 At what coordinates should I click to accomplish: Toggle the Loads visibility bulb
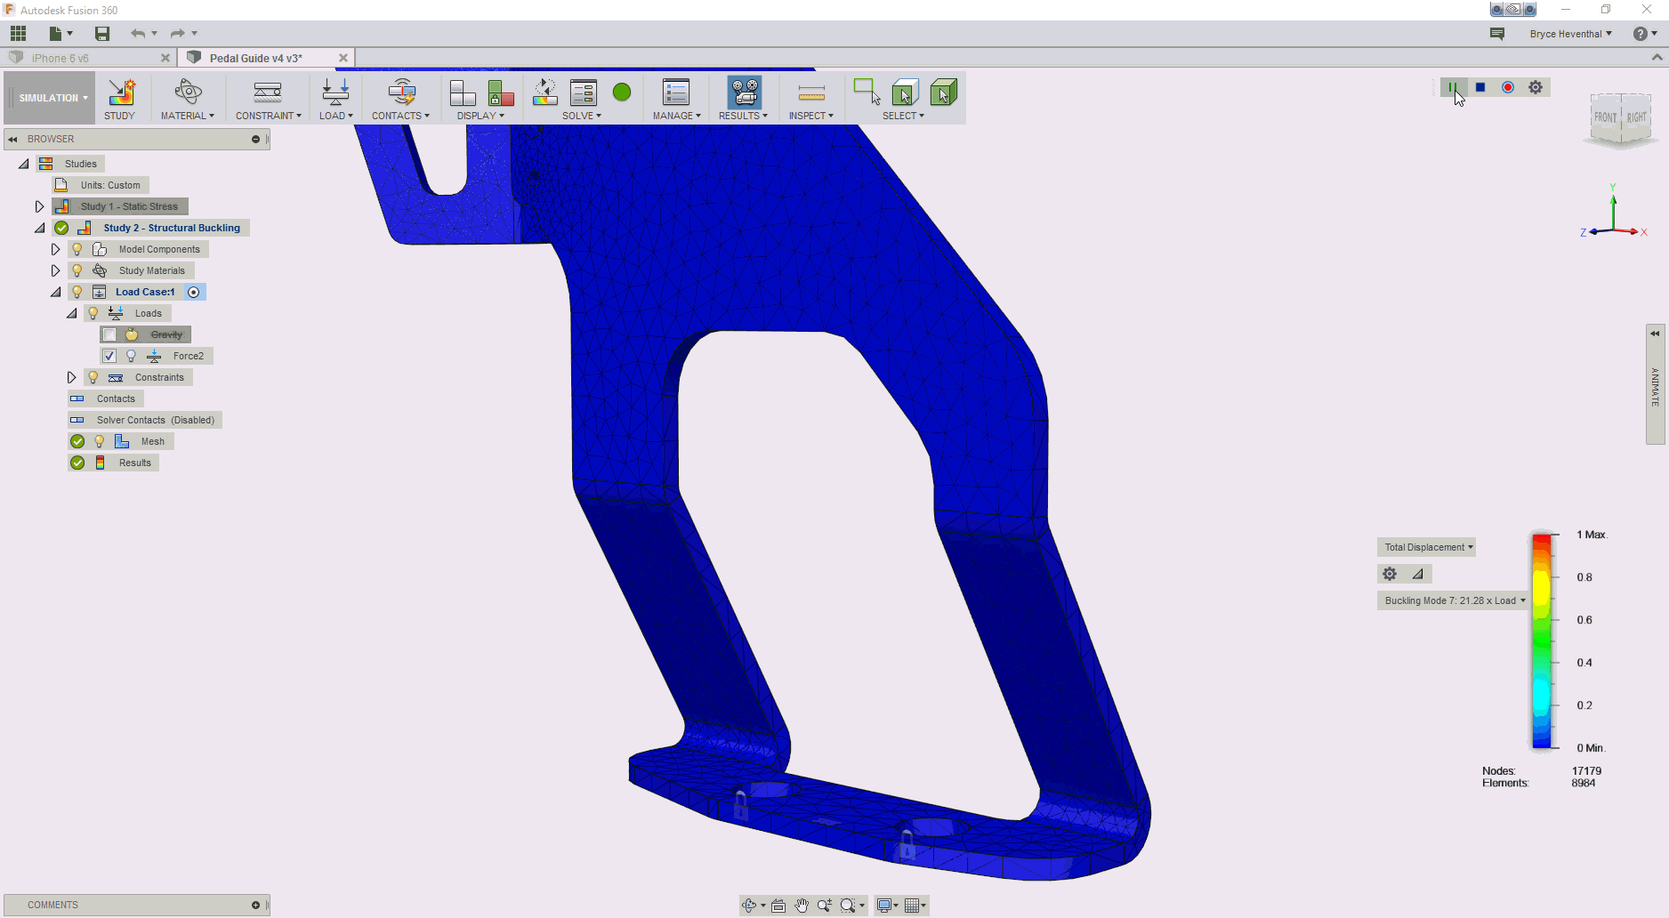[93, 313]
